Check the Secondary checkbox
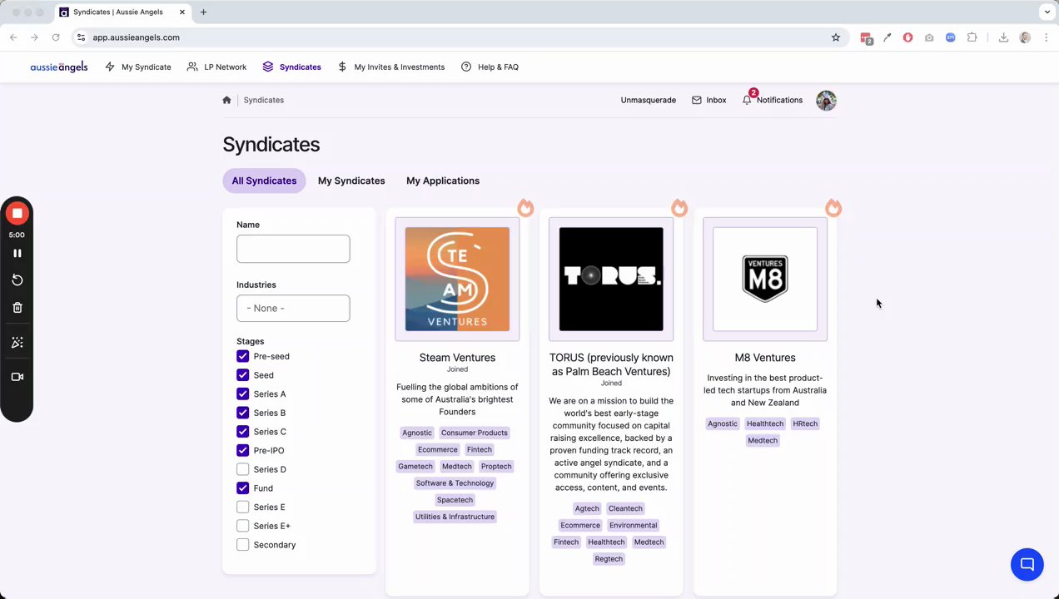The width and height of the screenshot is (1059, 599). click(x=242, y=545)
